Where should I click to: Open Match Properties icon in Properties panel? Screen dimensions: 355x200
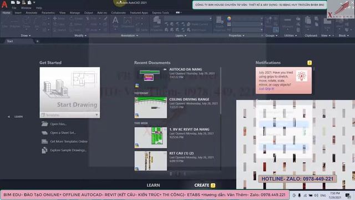pos(220,20)
